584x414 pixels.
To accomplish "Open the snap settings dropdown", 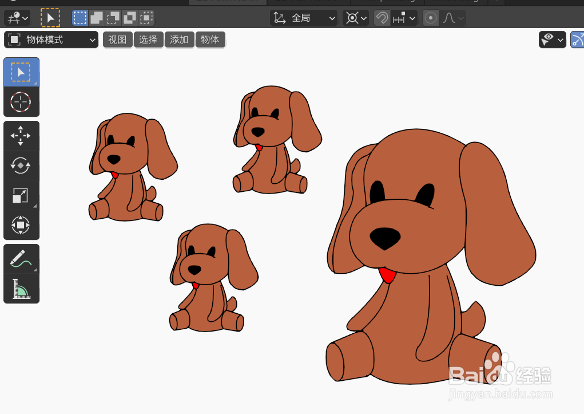I will pyautogui.click(x=404, y=18).
